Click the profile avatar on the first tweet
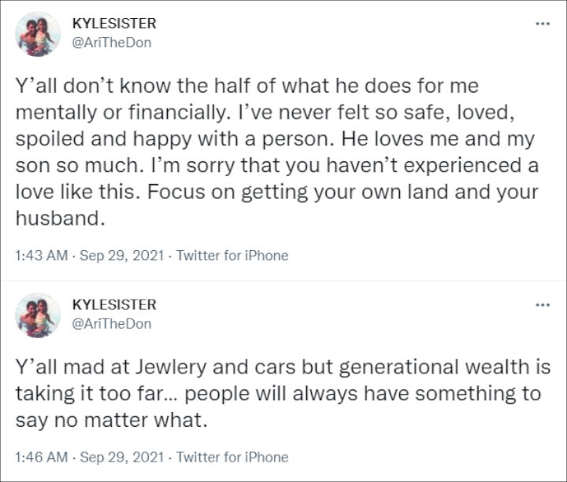 (38, 34)
